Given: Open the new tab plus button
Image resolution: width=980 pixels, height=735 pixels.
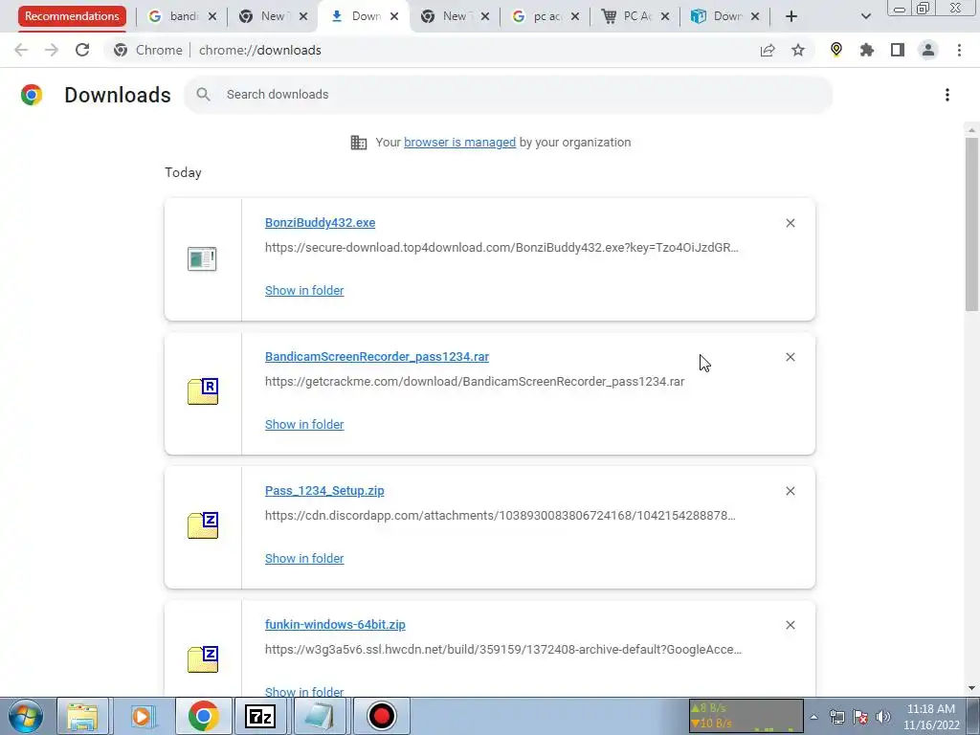Looking at the screenshot, I should 791,16.
